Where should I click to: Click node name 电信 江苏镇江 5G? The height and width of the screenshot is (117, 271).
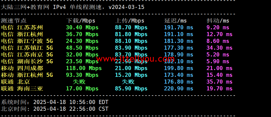click(x=27, y=48)
